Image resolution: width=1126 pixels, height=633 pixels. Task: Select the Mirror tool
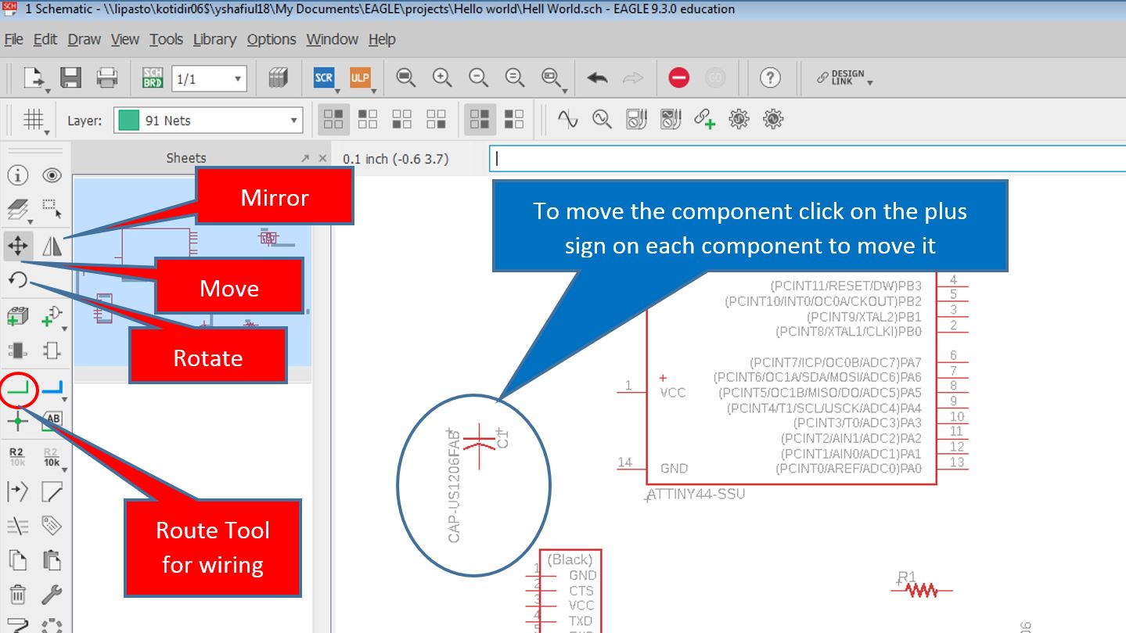coord(52,246)
